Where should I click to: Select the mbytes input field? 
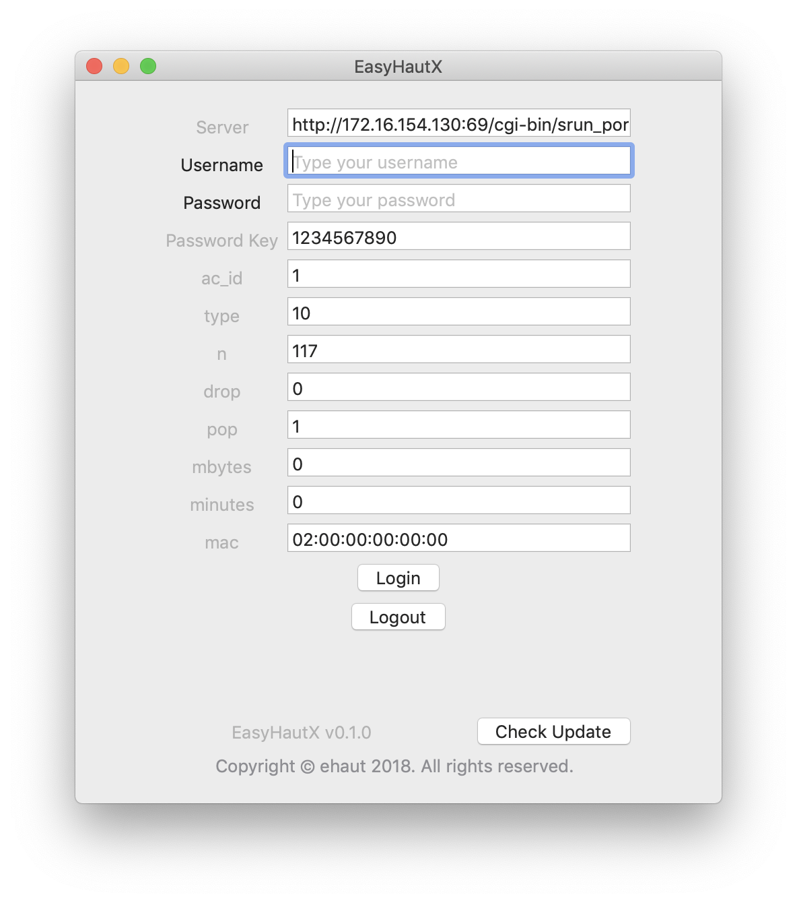[x=458, y=463]
